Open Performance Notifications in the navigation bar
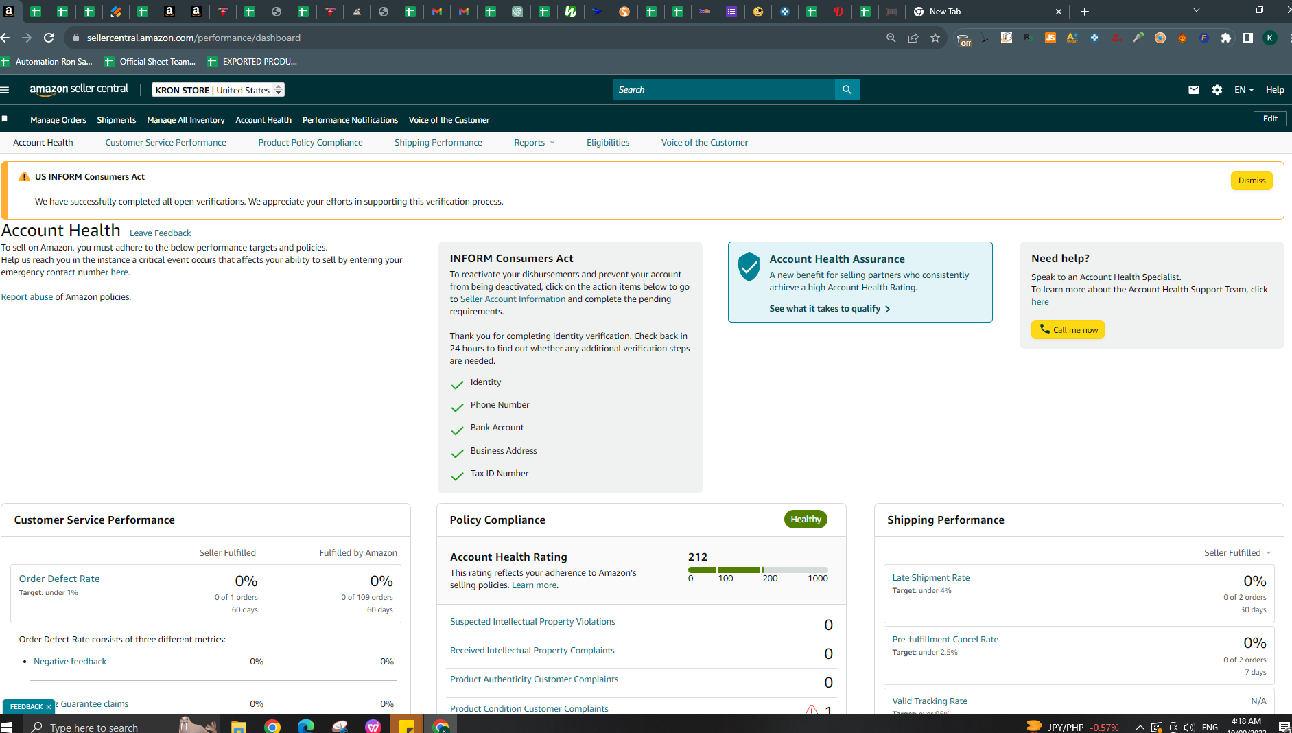 pos(350,119)
